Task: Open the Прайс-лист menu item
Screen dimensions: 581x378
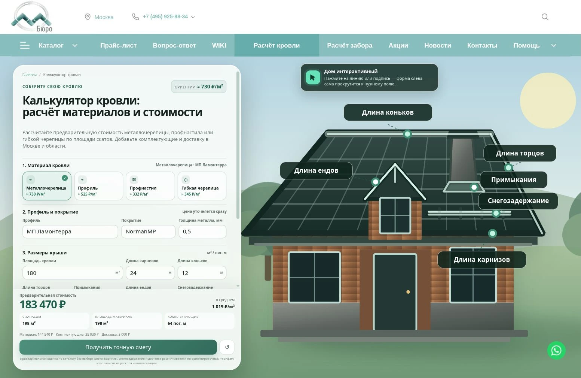Action: click(118, 45)
